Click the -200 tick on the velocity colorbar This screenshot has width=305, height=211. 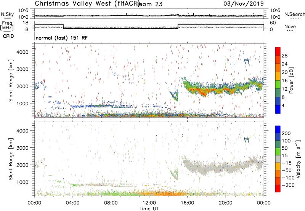[x=288, y=185]
